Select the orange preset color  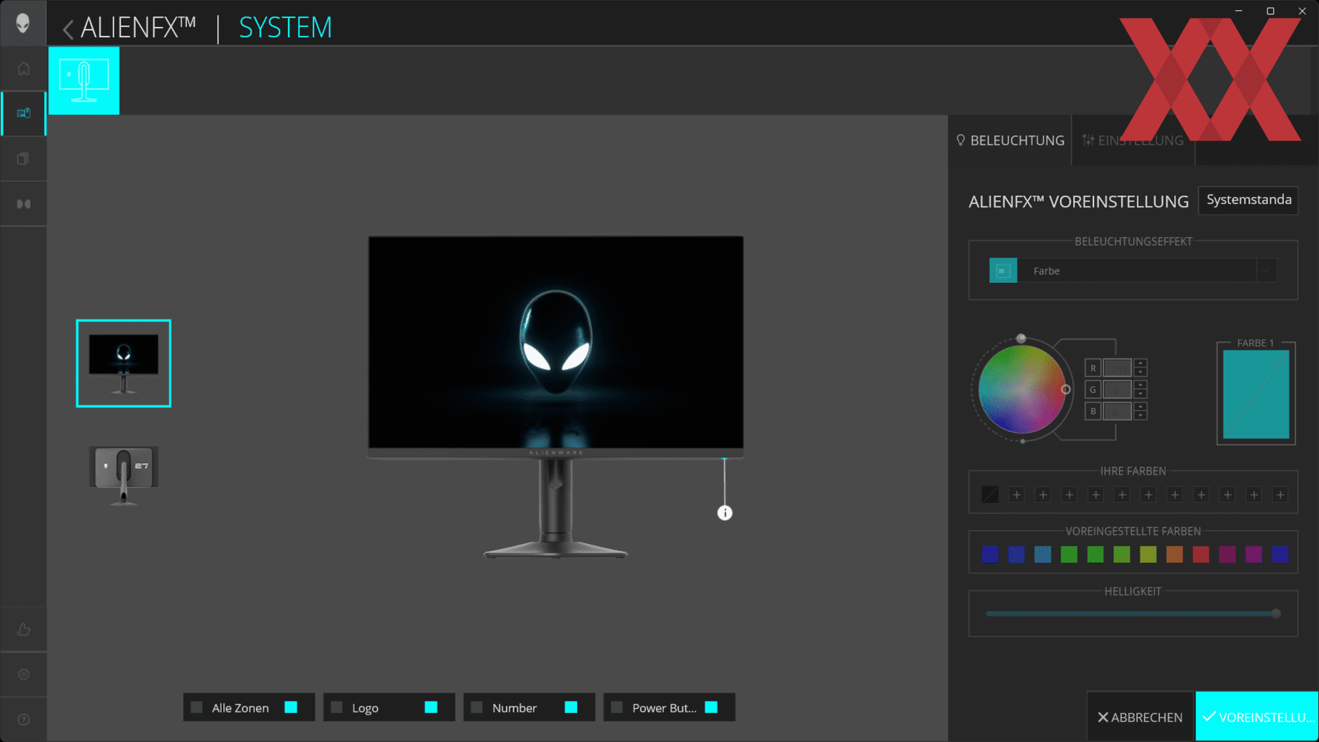coord(1175,554)
